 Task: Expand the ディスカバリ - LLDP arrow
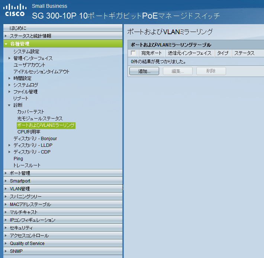coord(9,145)
